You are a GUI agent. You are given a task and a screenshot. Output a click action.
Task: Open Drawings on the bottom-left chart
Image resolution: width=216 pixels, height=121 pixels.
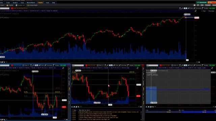point(48,65)
